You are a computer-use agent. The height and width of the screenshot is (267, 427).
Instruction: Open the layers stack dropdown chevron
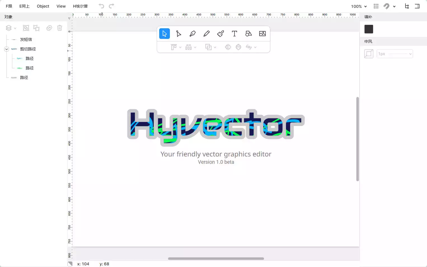(15, 28)
